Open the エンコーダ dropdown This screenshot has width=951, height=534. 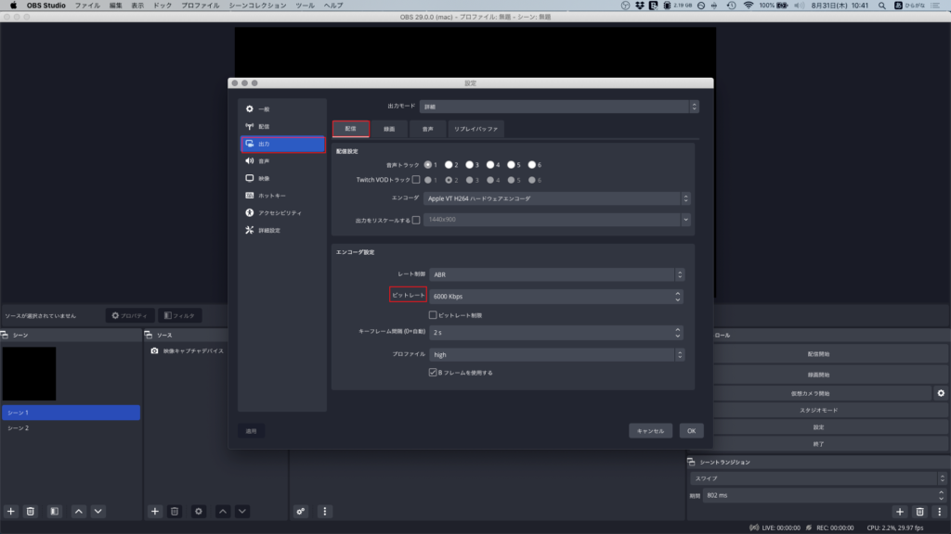click(x=556, y=198)
